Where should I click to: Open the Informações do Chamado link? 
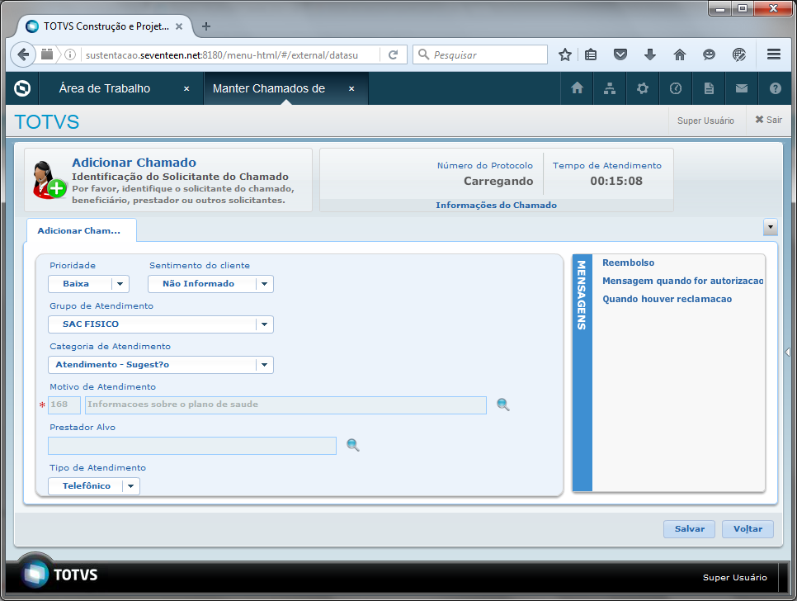tap(496, 205)
